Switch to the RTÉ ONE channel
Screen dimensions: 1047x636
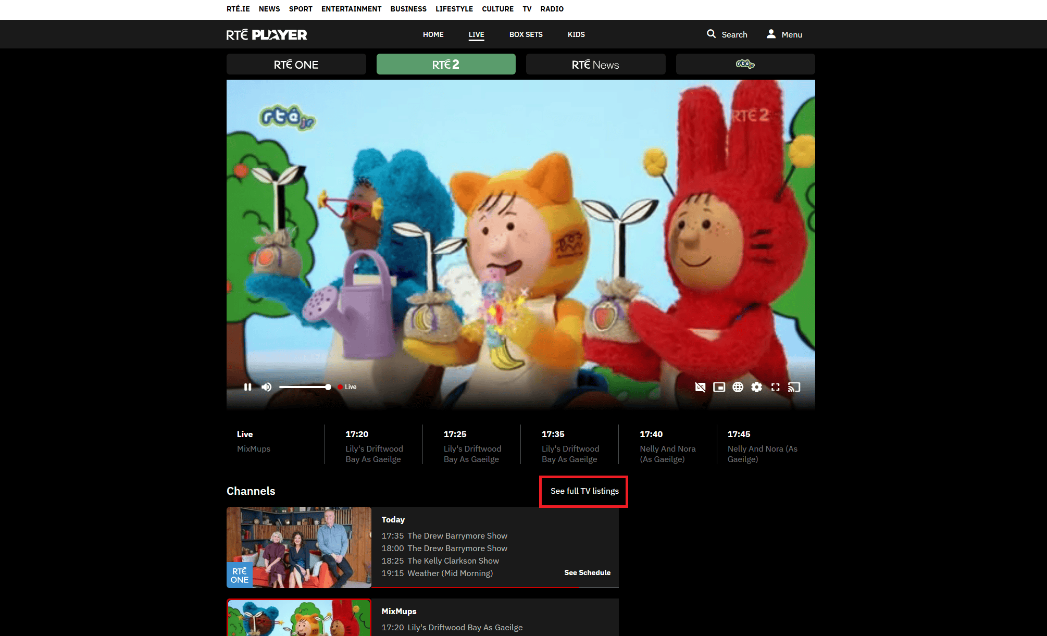click(x=296, y=65)
